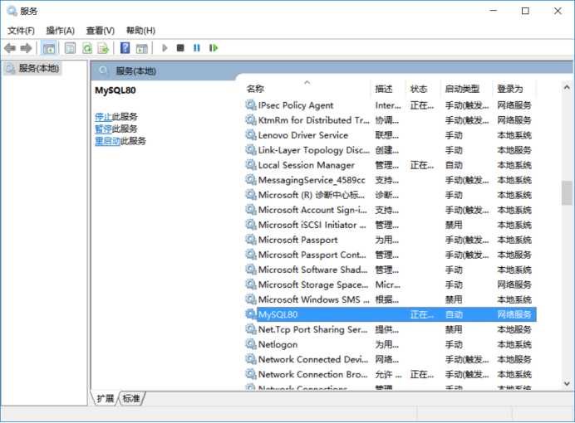The image size is (575, 423).
Task: Select Network Connected Devi... service
Action: (391, 359)
